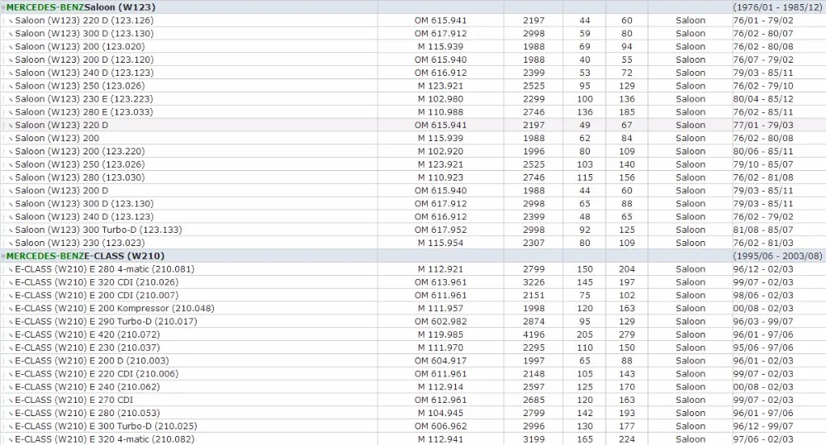
Task: Click displacement value 2307
Action: 534,243
